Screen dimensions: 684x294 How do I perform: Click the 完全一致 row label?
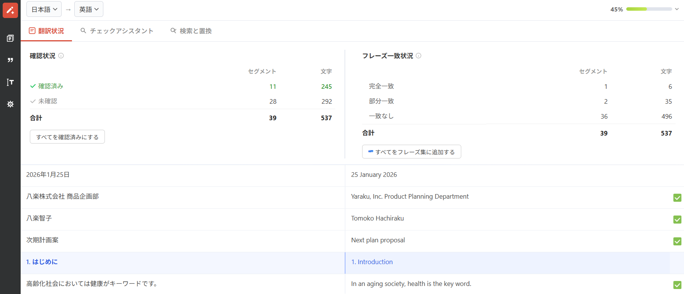click(381, 87)
